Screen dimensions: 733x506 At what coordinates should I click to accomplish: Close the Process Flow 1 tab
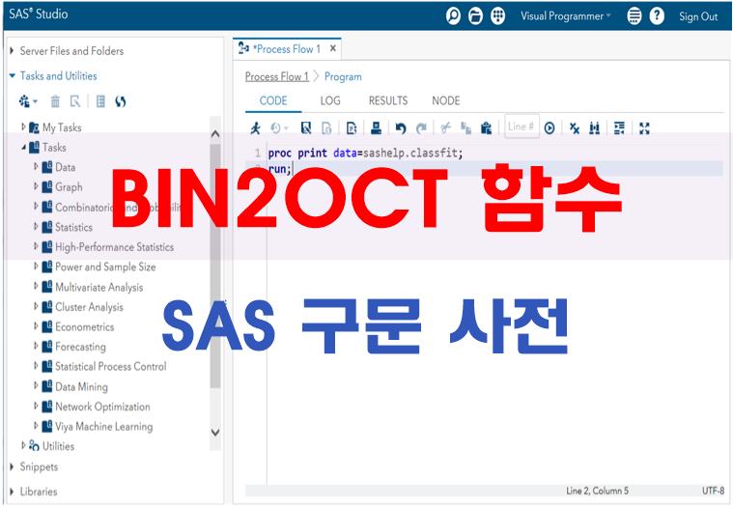click(333, 48)
